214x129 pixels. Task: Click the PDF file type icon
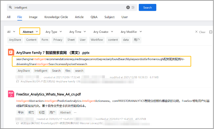pyautogui.click(x=11, y=94)
